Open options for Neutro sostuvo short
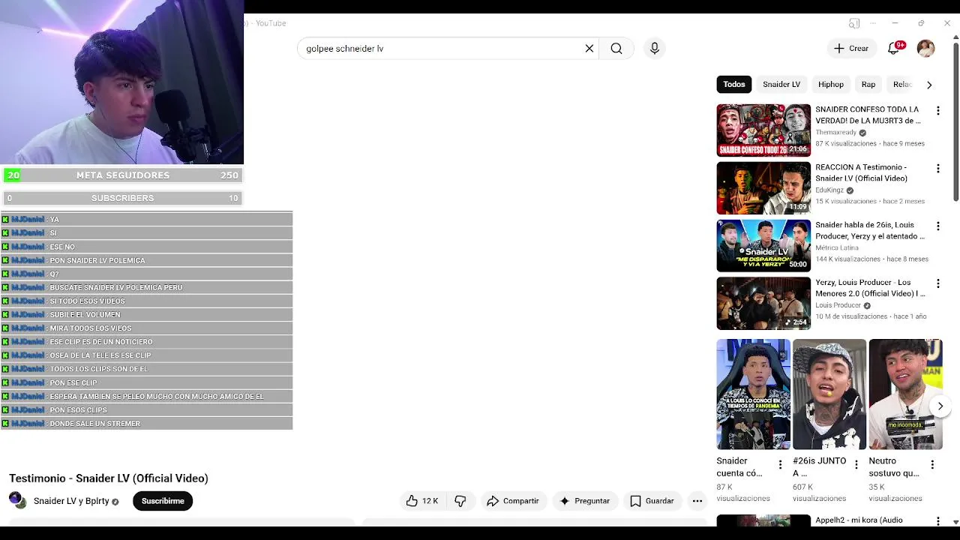 [932, 465]
